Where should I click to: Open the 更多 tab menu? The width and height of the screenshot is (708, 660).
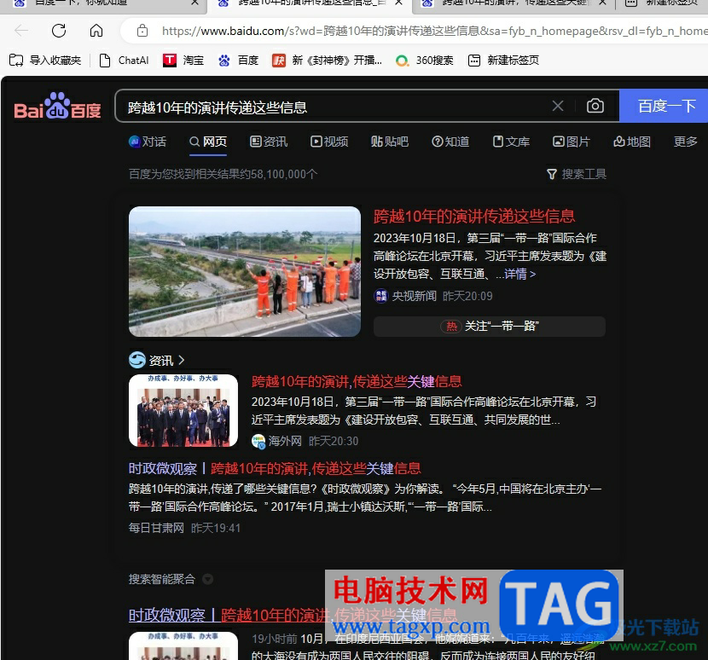(x=686, y=142)
